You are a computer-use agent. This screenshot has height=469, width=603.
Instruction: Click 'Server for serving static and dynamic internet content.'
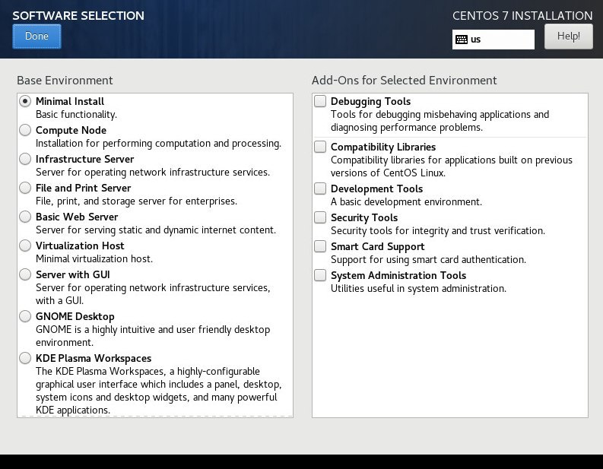click(156, 230)
